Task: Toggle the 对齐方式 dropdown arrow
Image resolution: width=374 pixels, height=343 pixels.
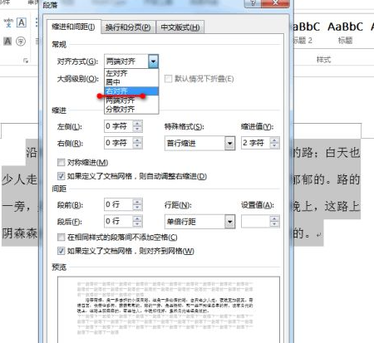Action: coord(153,61)
